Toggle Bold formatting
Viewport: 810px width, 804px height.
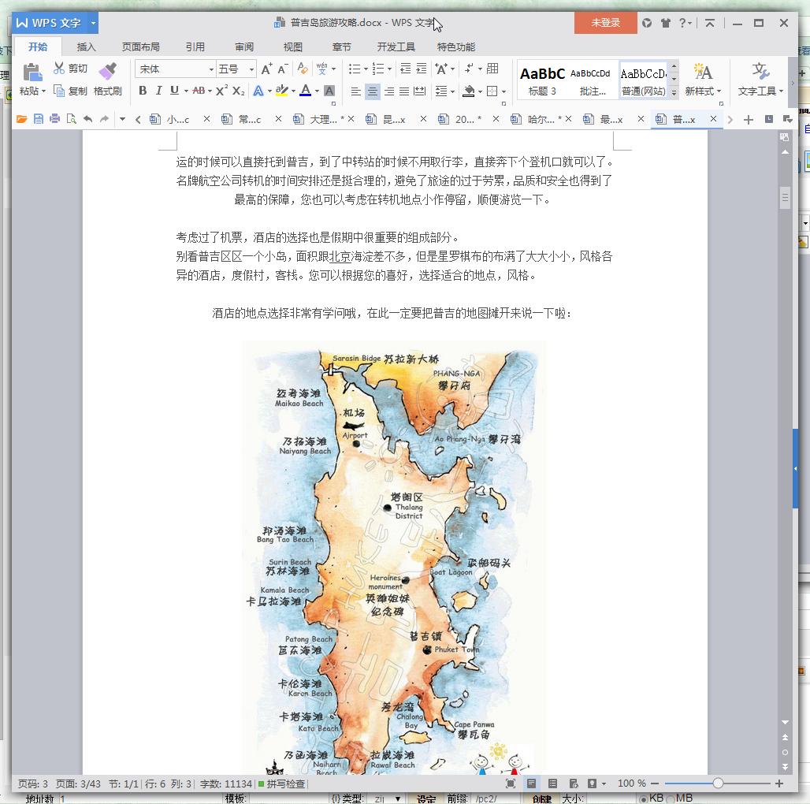[x=143, y=91]
